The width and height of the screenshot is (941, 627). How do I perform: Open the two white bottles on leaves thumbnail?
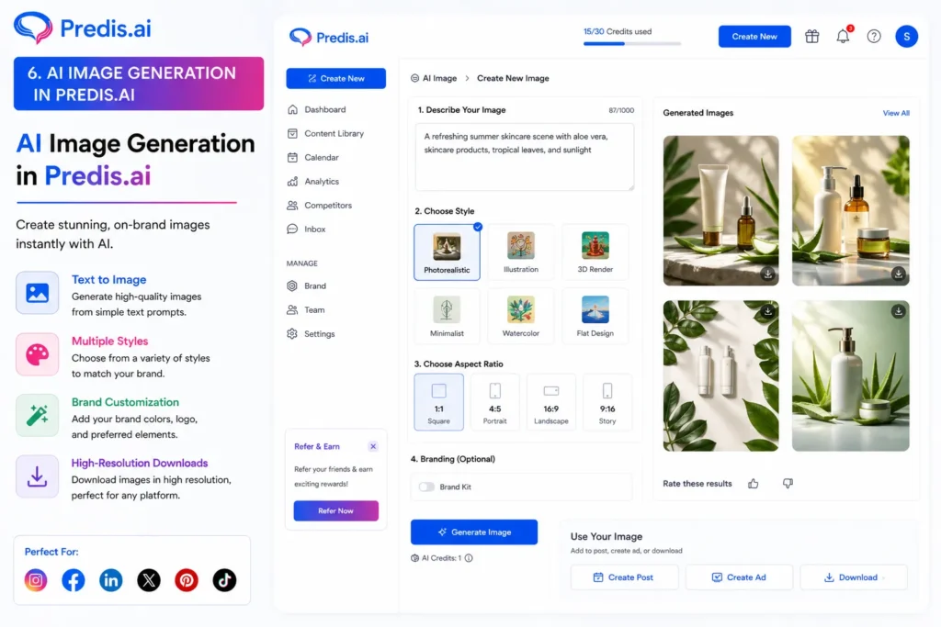(720, 375)
